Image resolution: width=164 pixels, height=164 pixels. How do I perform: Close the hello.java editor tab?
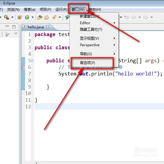pos(48,27)
